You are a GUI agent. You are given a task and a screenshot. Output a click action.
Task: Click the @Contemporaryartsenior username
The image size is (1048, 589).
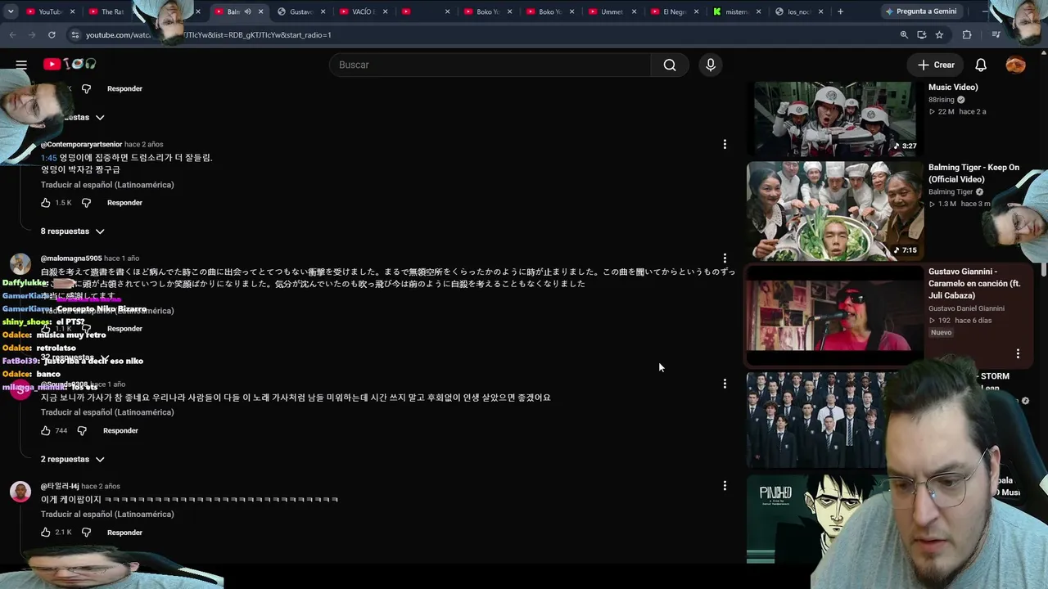[x=81, y=145]
